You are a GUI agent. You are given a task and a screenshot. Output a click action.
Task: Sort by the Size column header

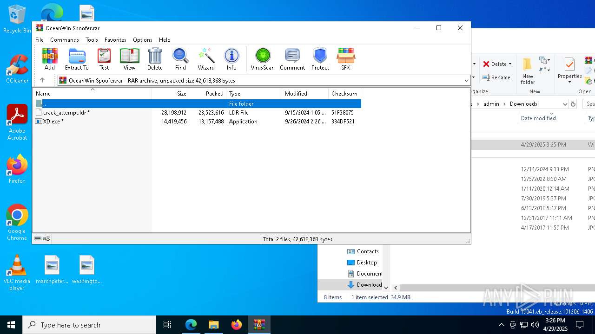(171, 94)
